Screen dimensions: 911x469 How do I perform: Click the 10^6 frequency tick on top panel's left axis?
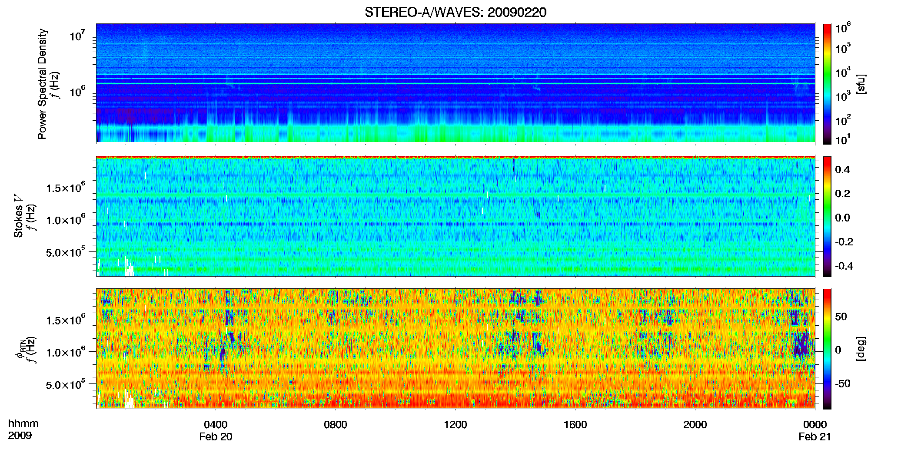click(x=77, y=91)
